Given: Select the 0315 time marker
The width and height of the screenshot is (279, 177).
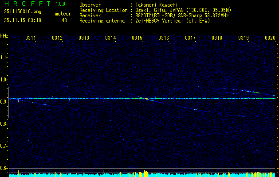Looking at the screenshot, I should click(137, 38).
